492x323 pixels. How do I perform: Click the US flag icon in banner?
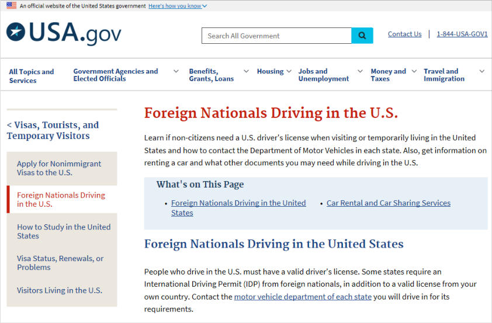11,6
